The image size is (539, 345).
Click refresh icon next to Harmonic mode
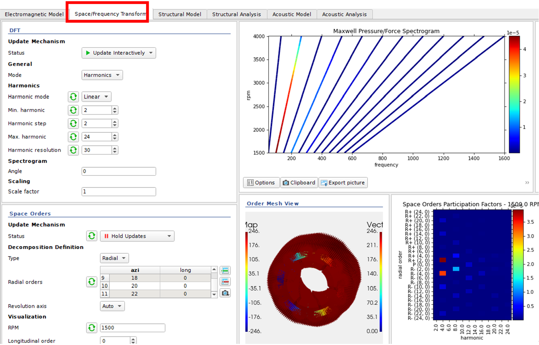click(x=73, y=97)
